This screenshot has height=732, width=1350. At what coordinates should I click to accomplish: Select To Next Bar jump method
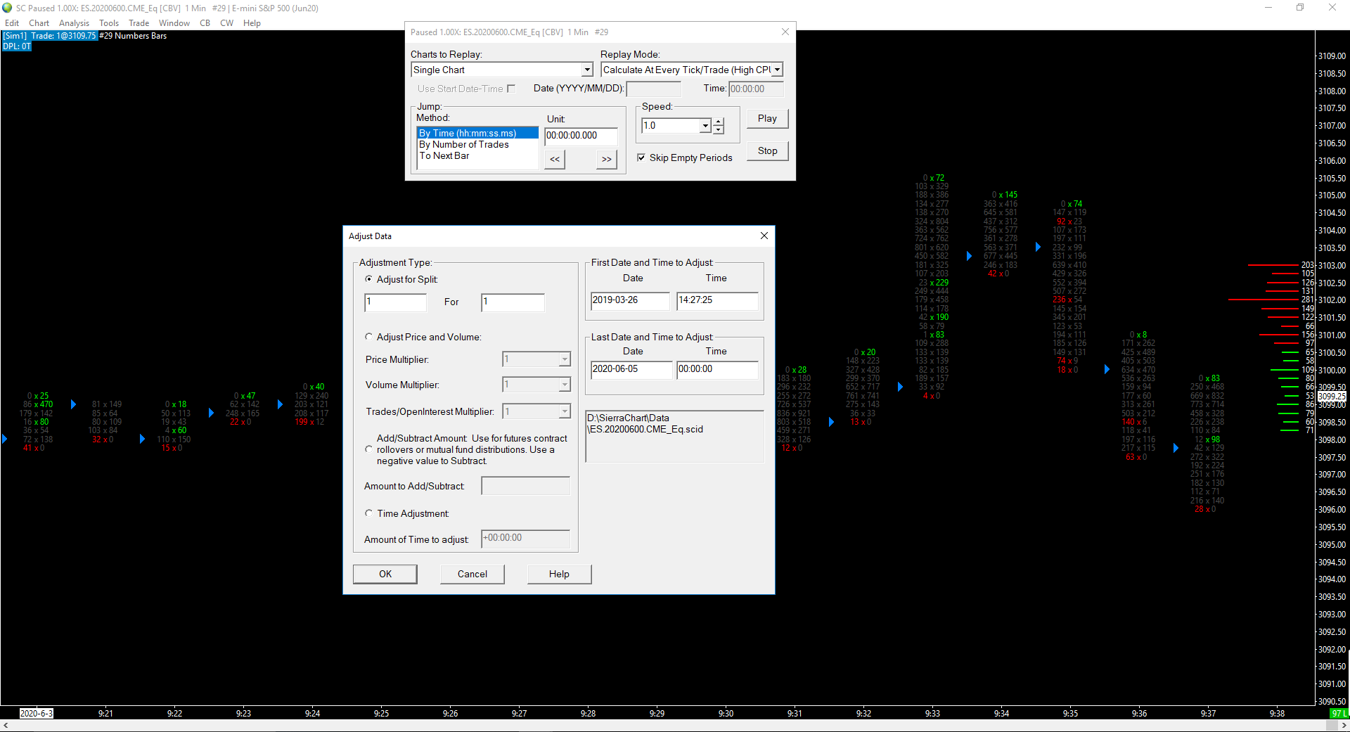[444, 156]
